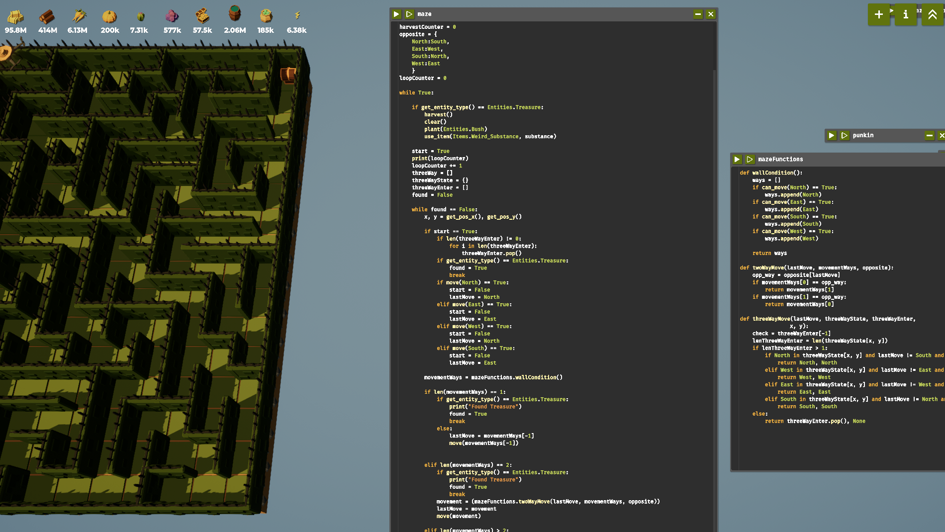945x532 pixels.
Task: Click the maze window title
Action: 424,14
